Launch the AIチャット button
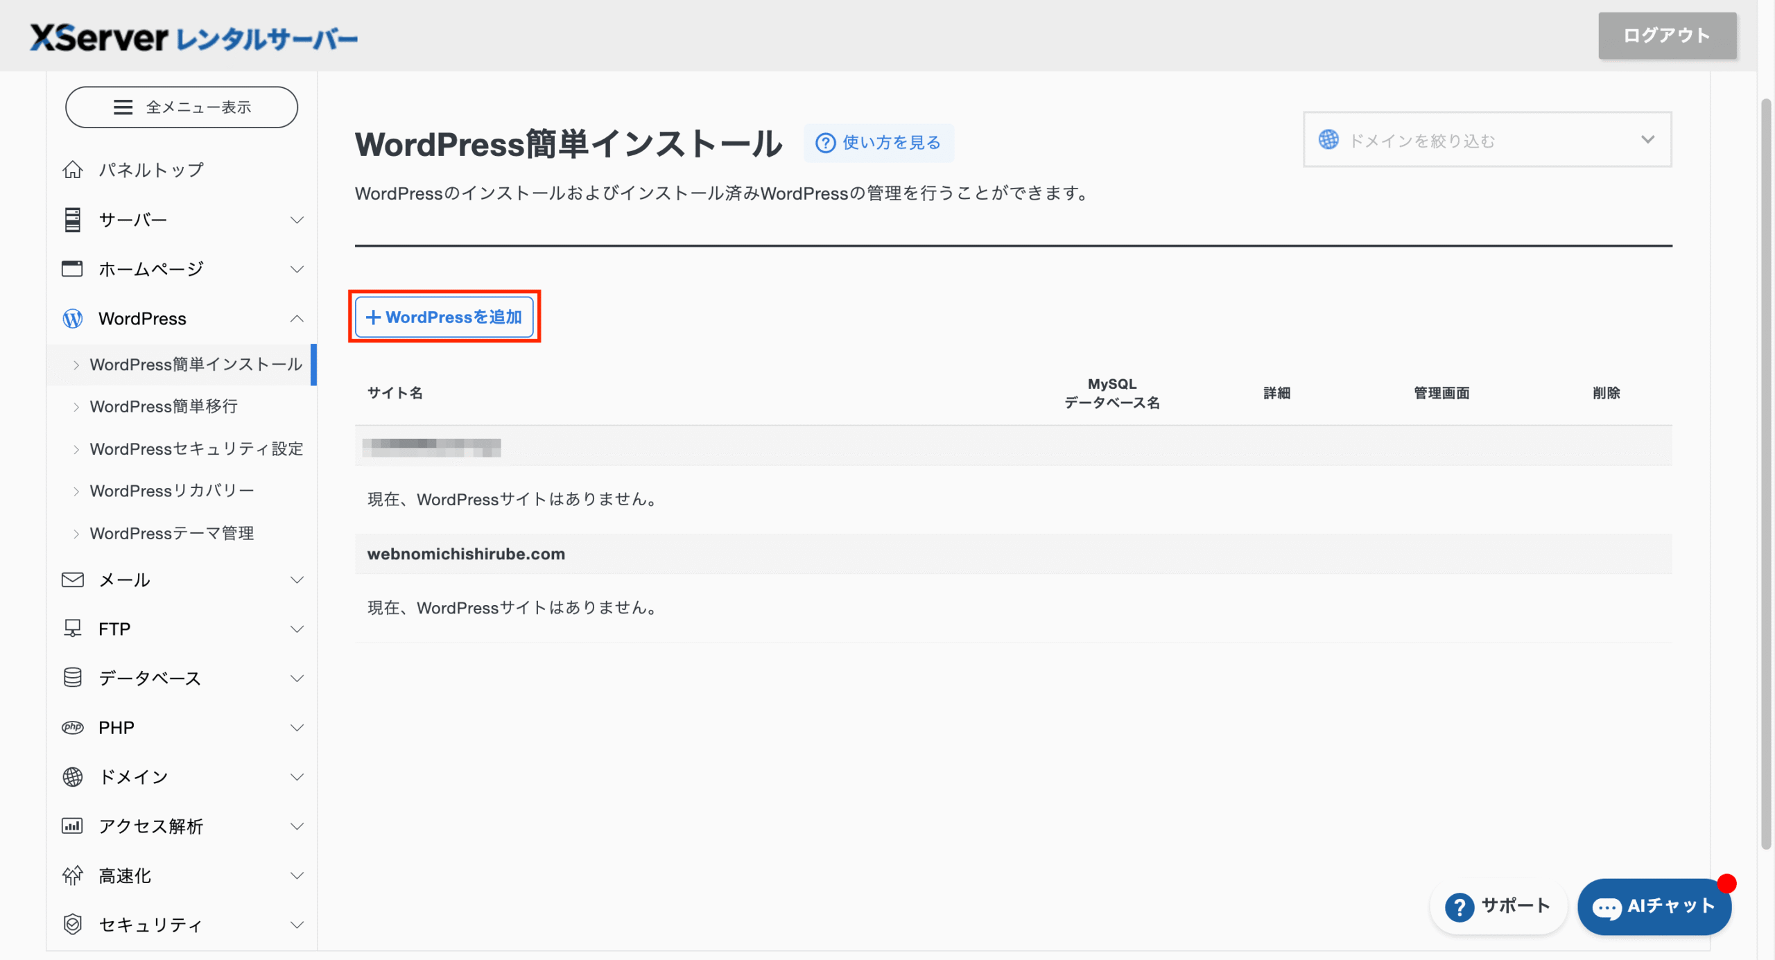This screenshot has height=960, width=1775. tap(1654, 907)
